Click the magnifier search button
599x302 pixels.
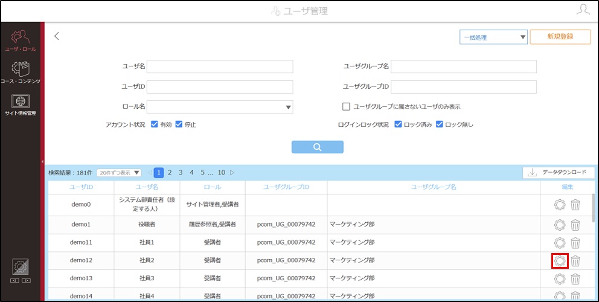tap(318, 147)
